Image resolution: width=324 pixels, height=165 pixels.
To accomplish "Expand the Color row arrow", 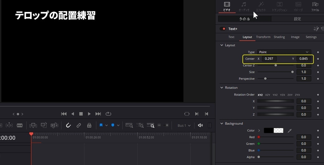I will (259, 130).
